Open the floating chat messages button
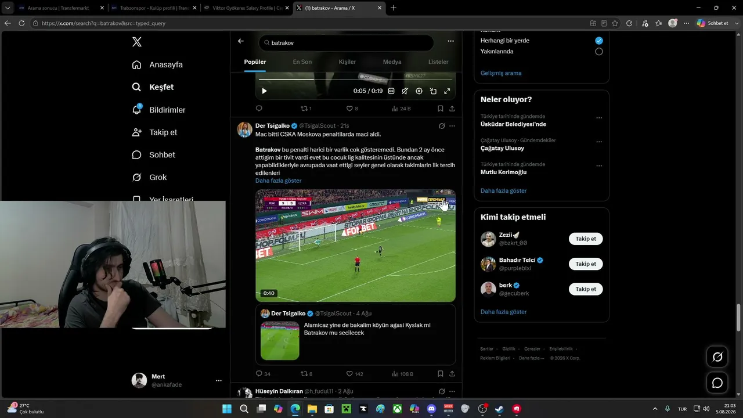 [x=717, y=383]
